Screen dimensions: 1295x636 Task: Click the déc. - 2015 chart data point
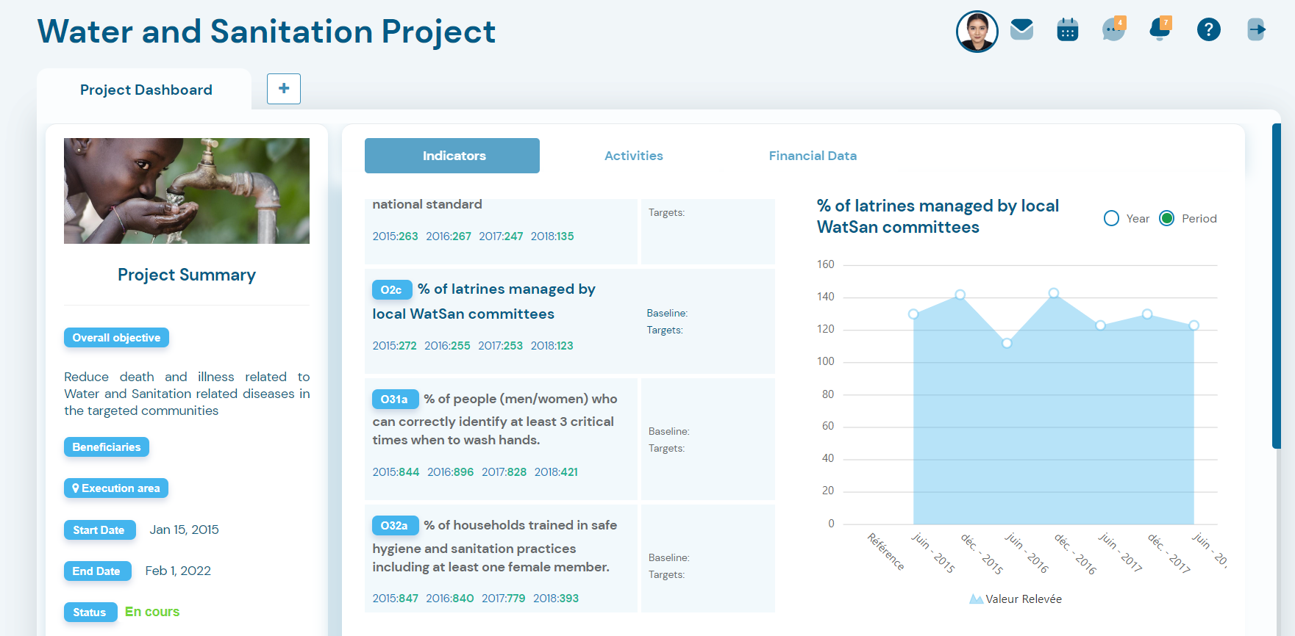click(960, 294)
